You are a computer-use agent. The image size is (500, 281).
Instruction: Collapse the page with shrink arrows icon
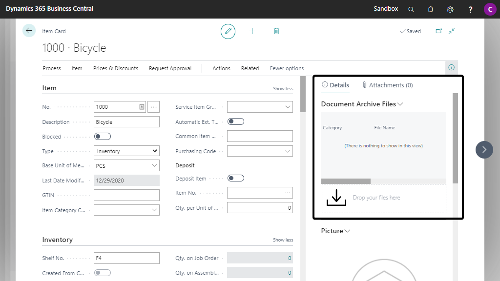point(452,31)
